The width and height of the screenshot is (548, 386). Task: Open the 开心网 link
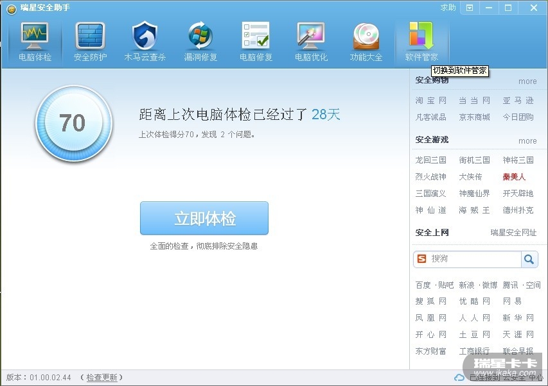pyautogui.click(x=430, y=335)
